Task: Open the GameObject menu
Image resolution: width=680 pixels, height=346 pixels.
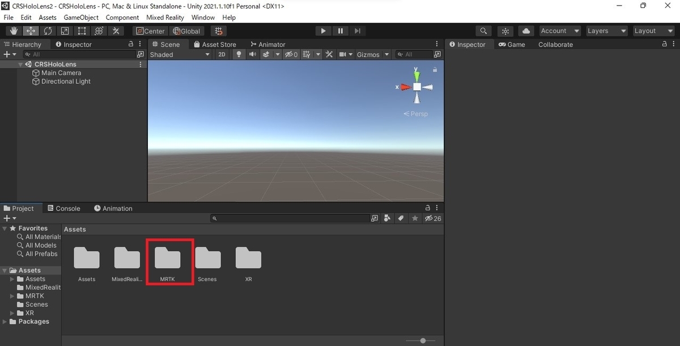Action: (x=81, y=18)
